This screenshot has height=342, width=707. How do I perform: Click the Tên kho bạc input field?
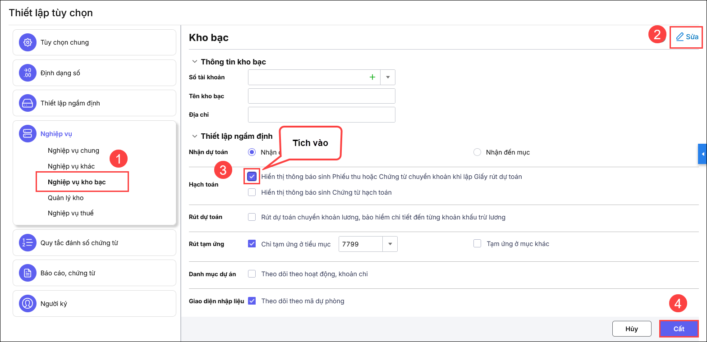pos(321,96)
